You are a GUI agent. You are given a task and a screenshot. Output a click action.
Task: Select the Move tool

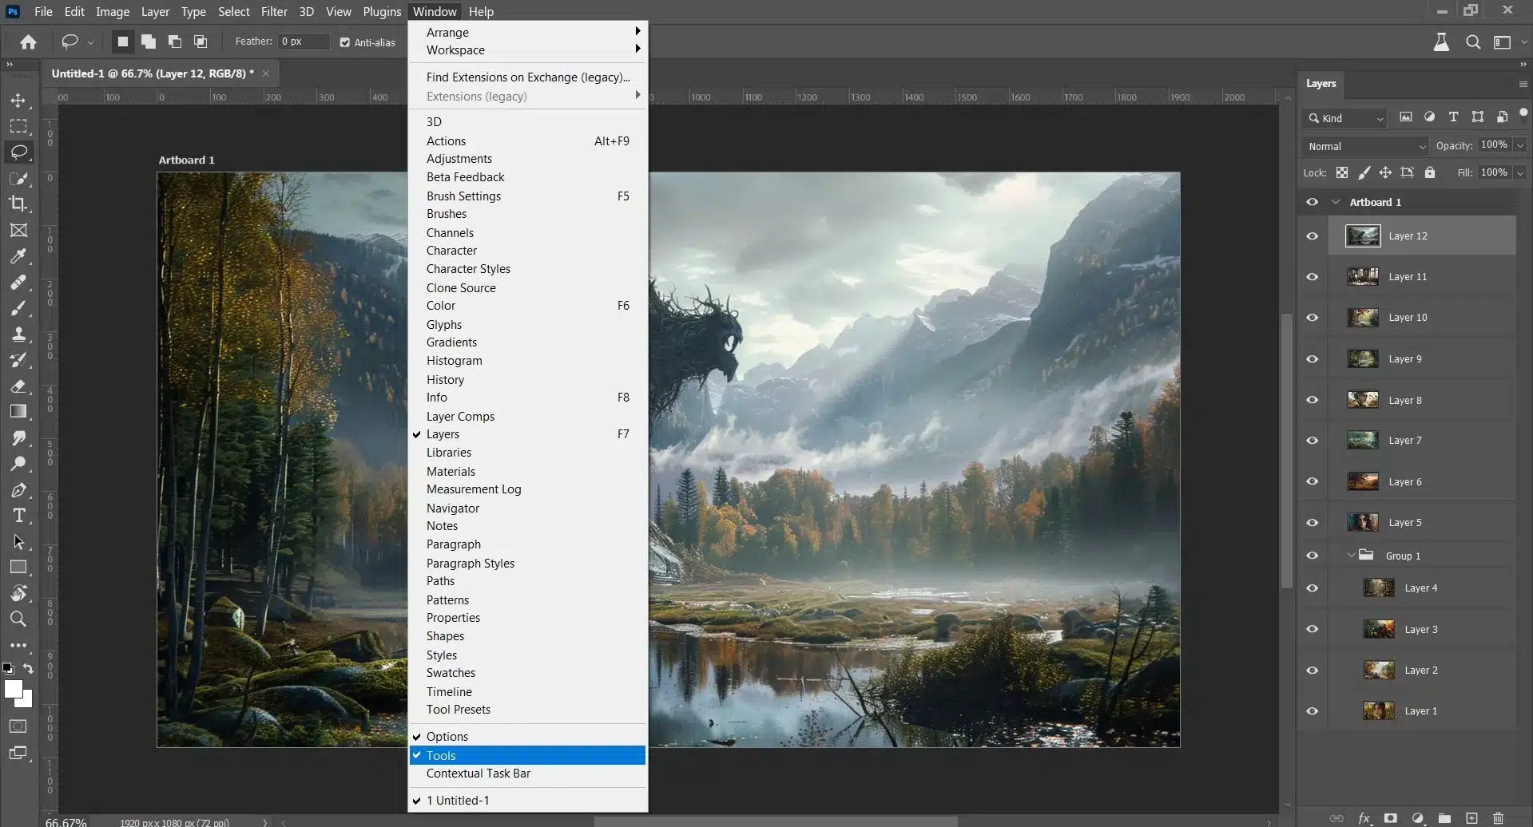[x=18, y=101]
